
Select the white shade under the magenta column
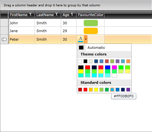click(x=114, y=75)
